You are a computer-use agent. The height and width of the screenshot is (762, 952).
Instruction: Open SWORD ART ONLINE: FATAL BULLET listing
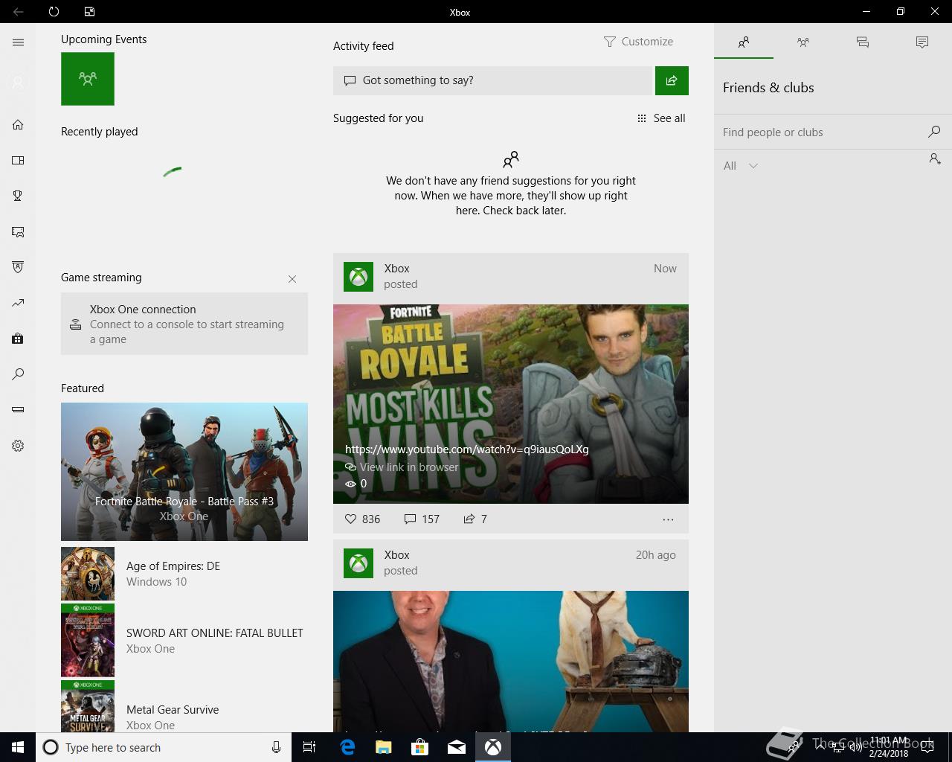click(184, 640)
